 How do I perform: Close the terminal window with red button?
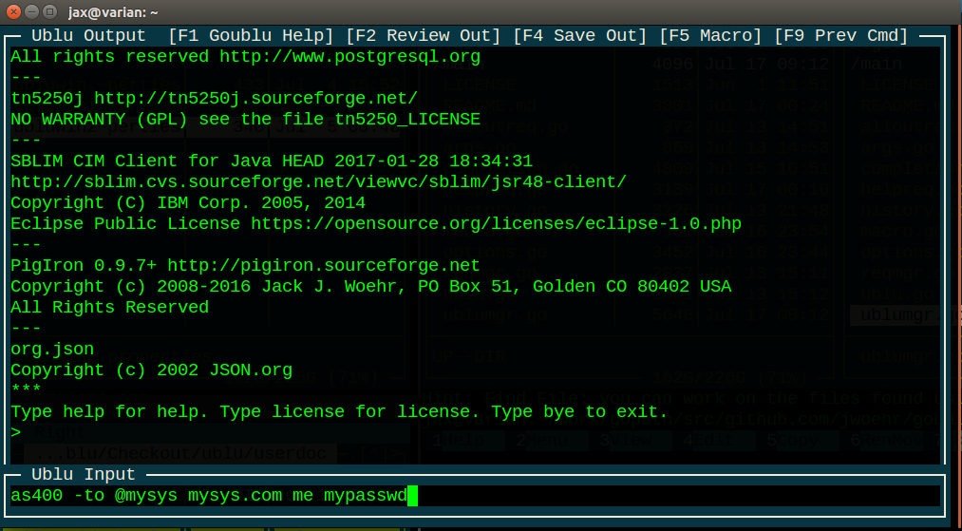click(x=13, y=10)
